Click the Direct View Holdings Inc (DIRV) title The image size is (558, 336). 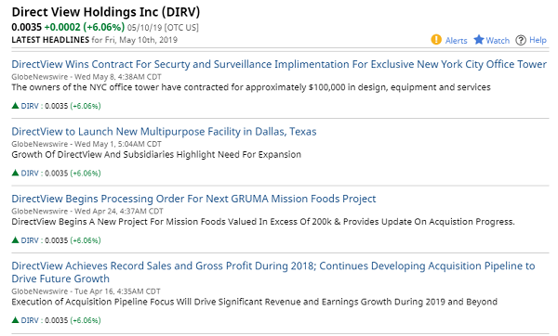106,12
